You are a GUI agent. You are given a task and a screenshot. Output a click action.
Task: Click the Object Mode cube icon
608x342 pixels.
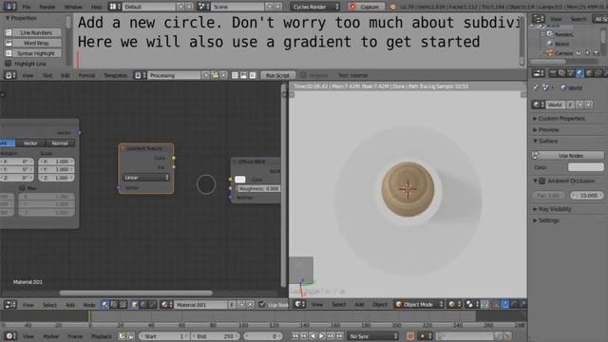tap(399, 304)
